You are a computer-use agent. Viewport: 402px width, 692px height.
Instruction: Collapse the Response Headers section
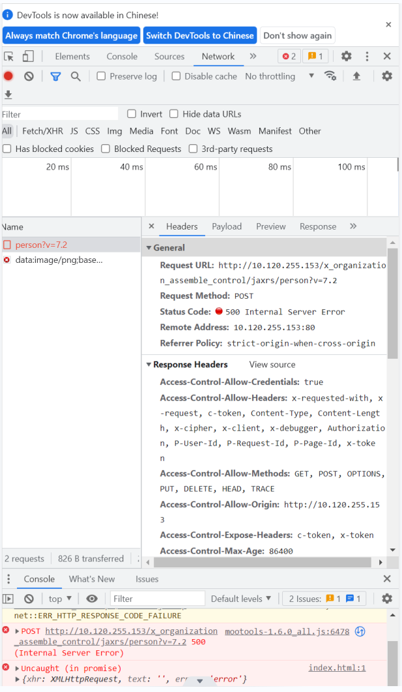149,365
